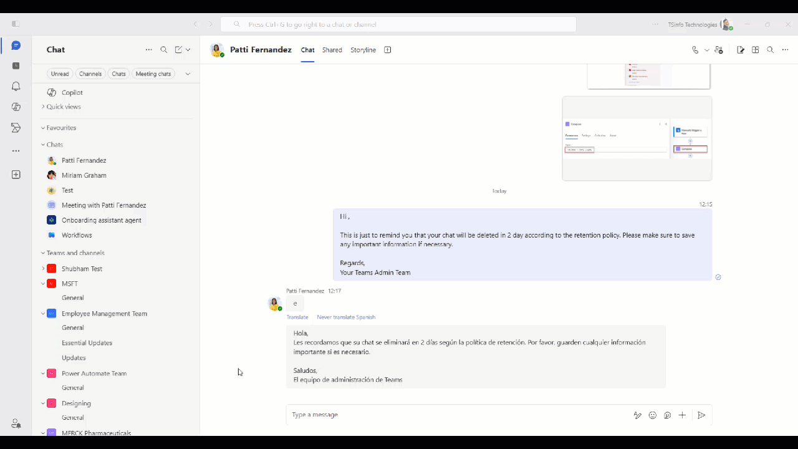Viewport: 798px width, 449px height.
Task: Open the Loop component icon in compose box
Action: pyautogui.click(x=667, y=415)
